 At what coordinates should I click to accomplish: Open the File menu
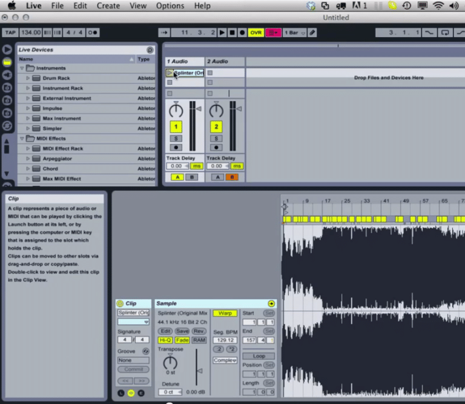point(58,5)
